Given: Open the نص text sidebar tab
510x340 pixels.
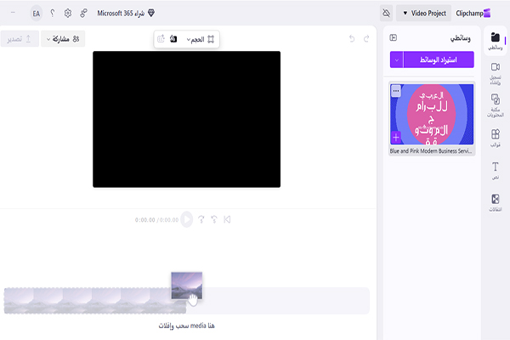Looking at the screenshot, I should click(x=495, y=171).
